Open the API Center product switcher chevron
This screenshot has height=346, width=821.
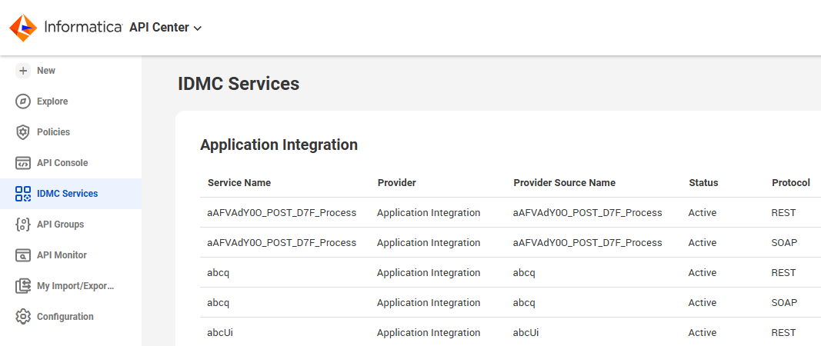click(x=198, y=28)
